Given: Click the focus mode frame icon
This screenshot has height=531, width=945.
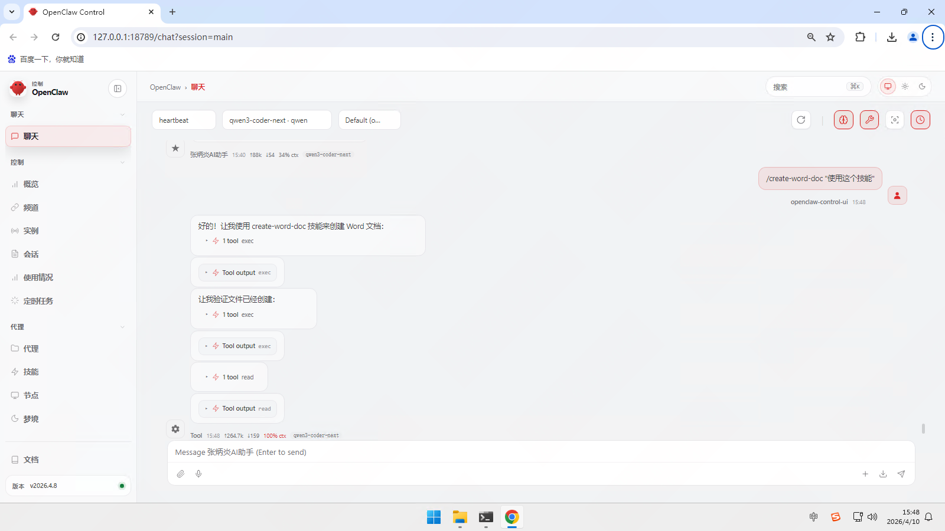Looking at the screenshot, I should click(x=895, y=120).
